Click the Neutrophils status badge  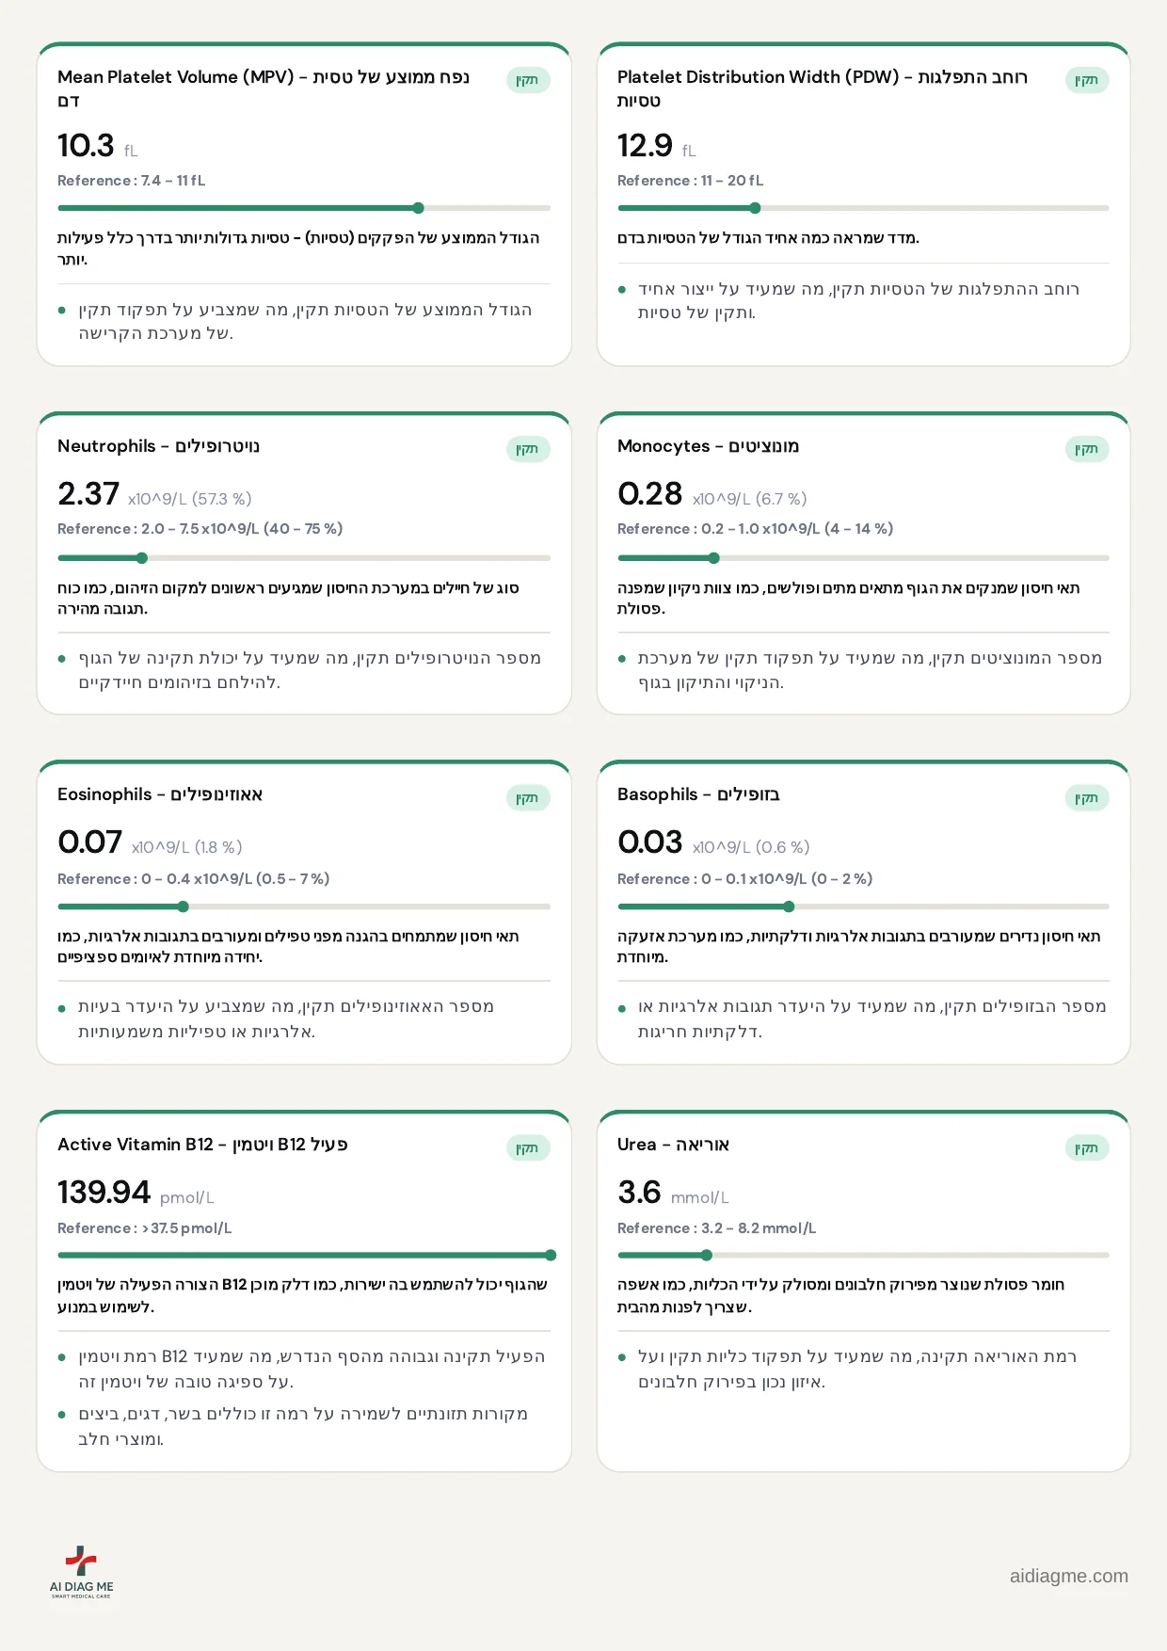coord(528,449)
